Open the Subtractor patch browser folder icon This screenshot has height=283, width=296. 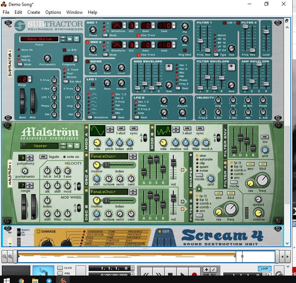[x=70, y=39]
